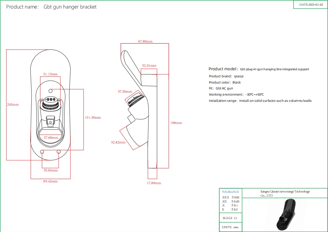Select the 35.06mm hole spacing dimension
328x232 pixels.
[x=50, y=170]
